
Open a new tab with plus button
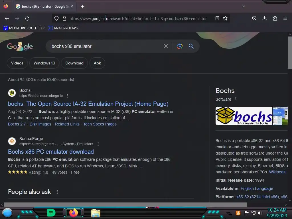[82, 7]
